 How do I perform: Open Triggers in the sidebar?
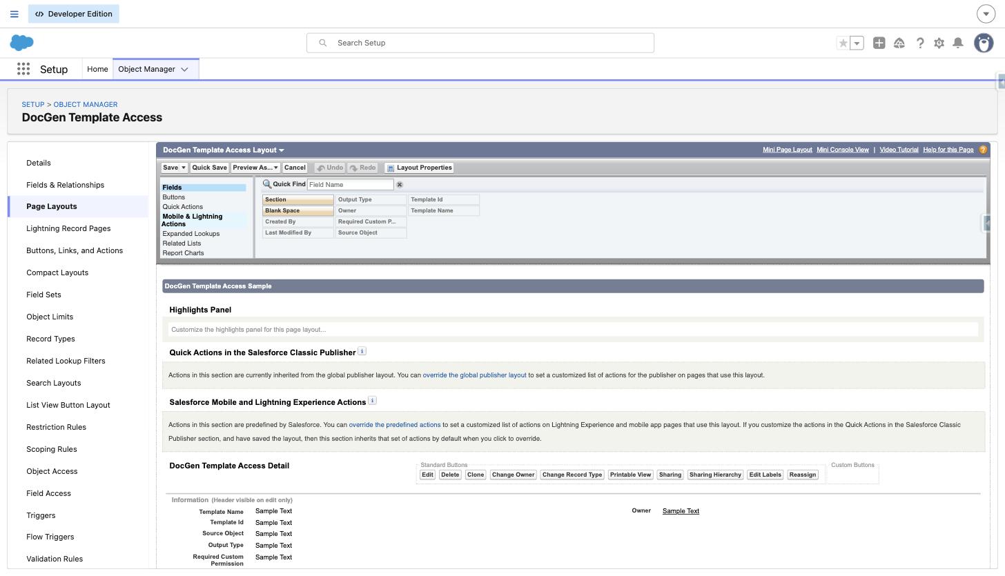tap(41, 515)
